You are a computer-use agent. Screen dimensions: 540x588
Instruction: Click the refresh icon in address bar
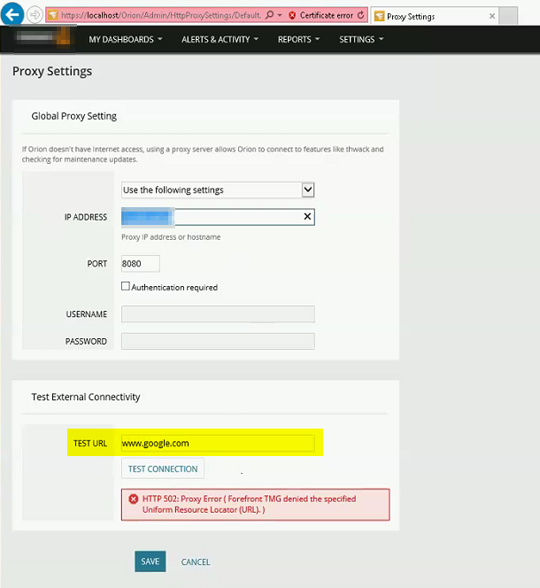361,15
